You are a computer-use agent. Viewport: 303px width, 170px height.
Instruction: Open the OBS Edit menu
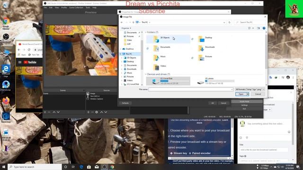(51, 8)
